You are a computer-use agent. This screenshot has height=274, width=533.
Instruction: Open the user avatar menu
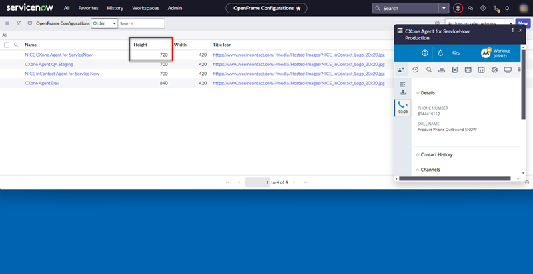click(x=524, y=8)
